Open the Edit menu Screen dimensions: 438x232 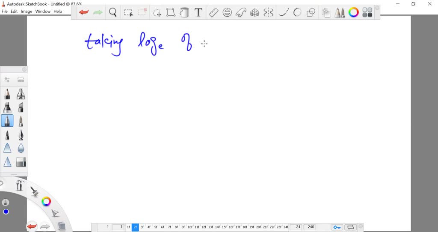pos(14,12)
